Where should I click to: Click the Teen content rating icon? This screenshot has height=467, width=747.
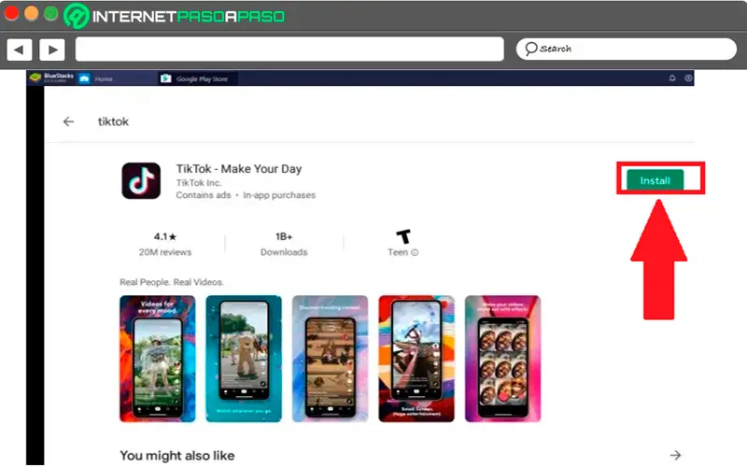(403, 236)
